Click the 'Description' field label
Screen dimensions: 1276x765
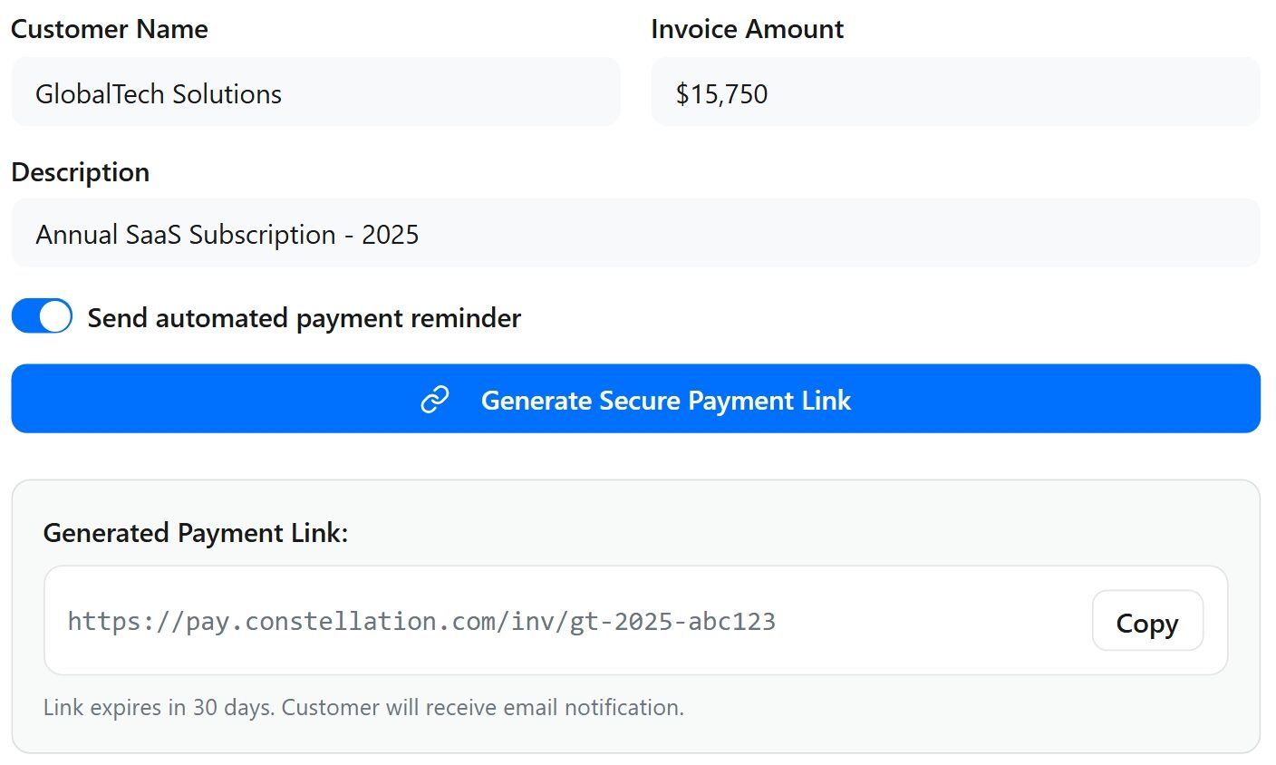[81, 172]
